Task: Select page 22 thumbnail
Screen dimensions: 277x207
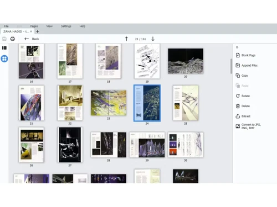Action: tap(70, 103)
